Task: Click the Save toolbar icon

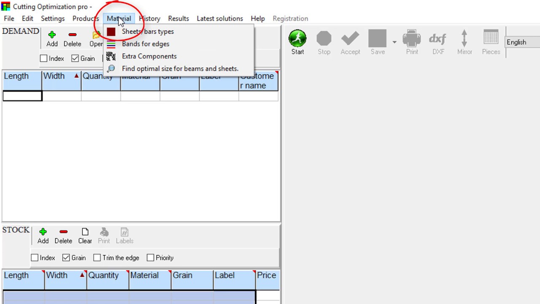Action: point(378,38)
